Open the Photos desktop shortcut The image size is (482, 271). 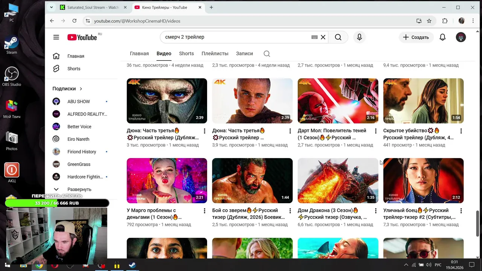[12, 141]
